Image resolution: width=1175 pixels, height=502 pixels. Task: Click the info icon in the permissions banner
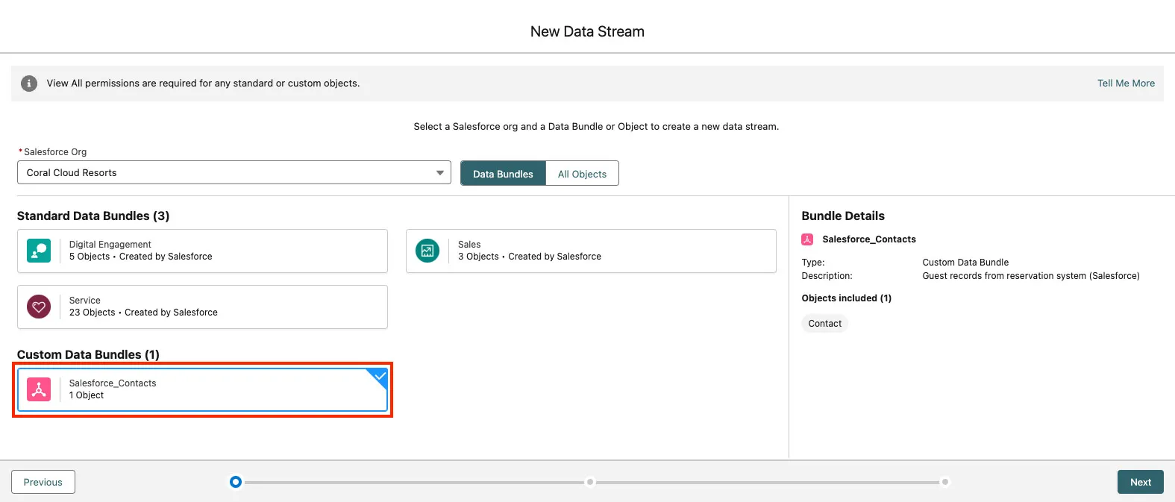[x=29, y=84]
